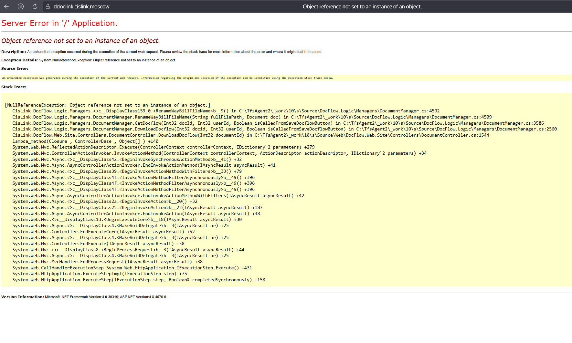Click the HttpApplication.ExecuteStepImpl +75 line

pos(100,274)
